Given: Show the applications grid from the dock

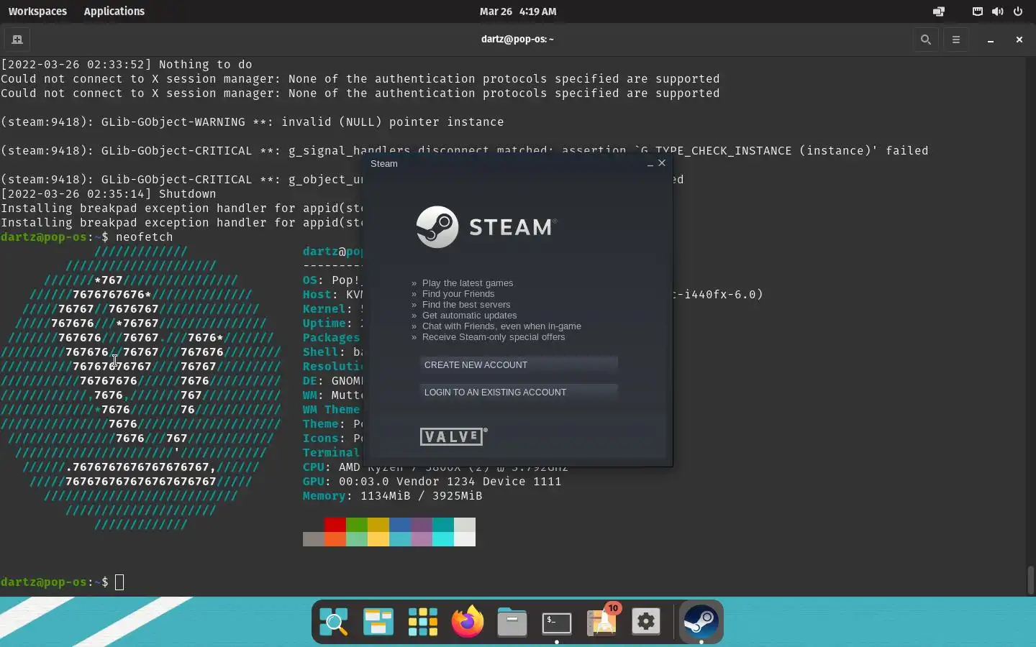Looking at the screenshot, I should click(x=423, y=622).
